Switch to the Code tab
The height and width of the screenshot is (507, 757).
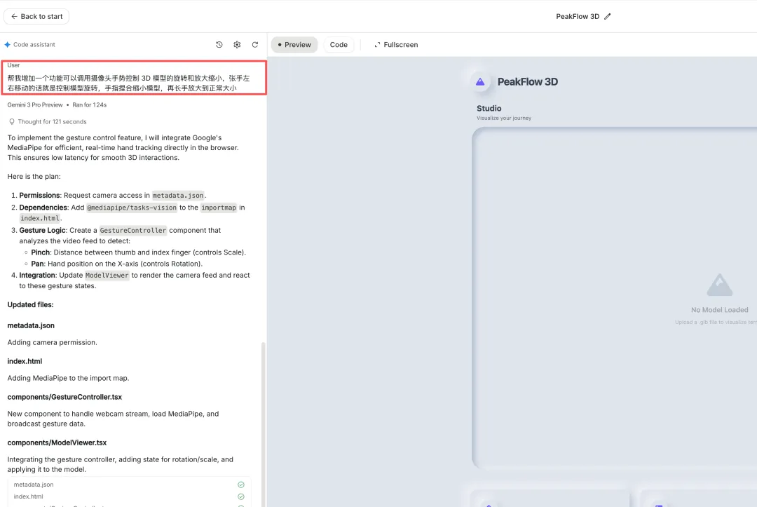click(x=339, y=45)
